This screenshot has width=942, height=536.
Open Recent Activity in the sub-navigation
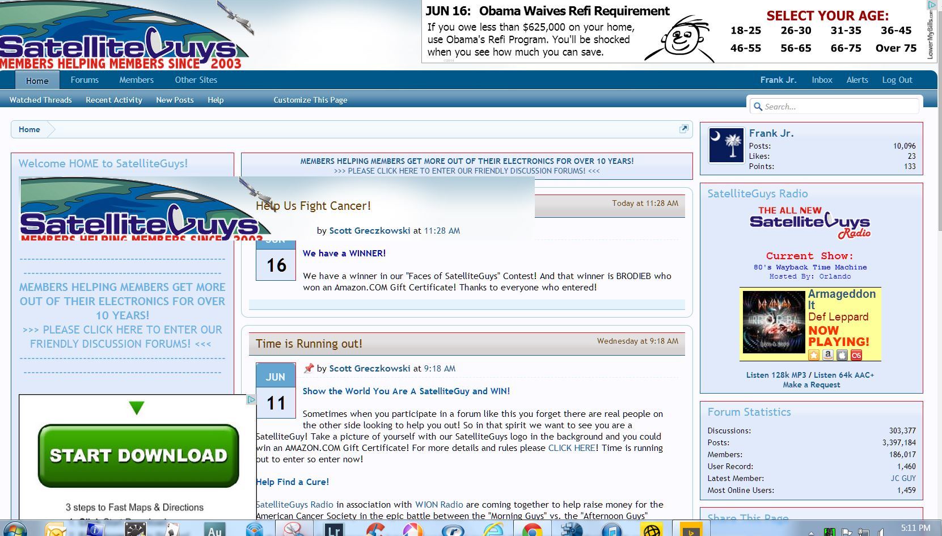pyautogui.click(x=114, y=100)
